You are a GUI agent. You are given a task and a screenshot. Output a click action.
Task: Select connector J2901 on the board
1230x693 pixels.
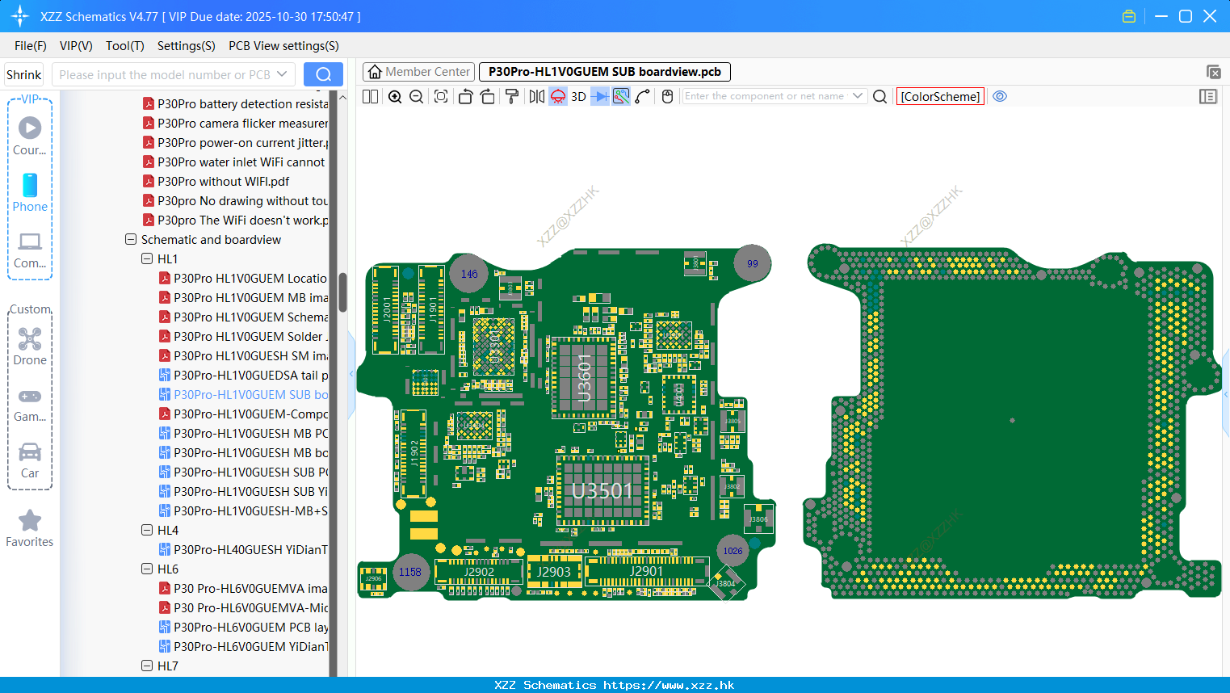point(647,571)
